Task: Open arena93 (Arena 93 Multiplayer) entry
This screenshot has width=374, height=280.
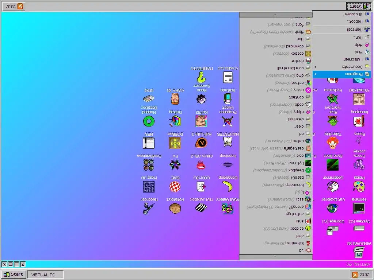Action: pyautogui.click(x=276, y=207)
